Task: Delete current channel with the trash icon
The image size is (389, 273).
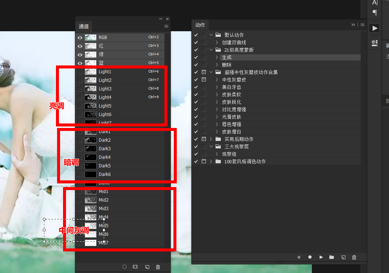Action: 158,267
